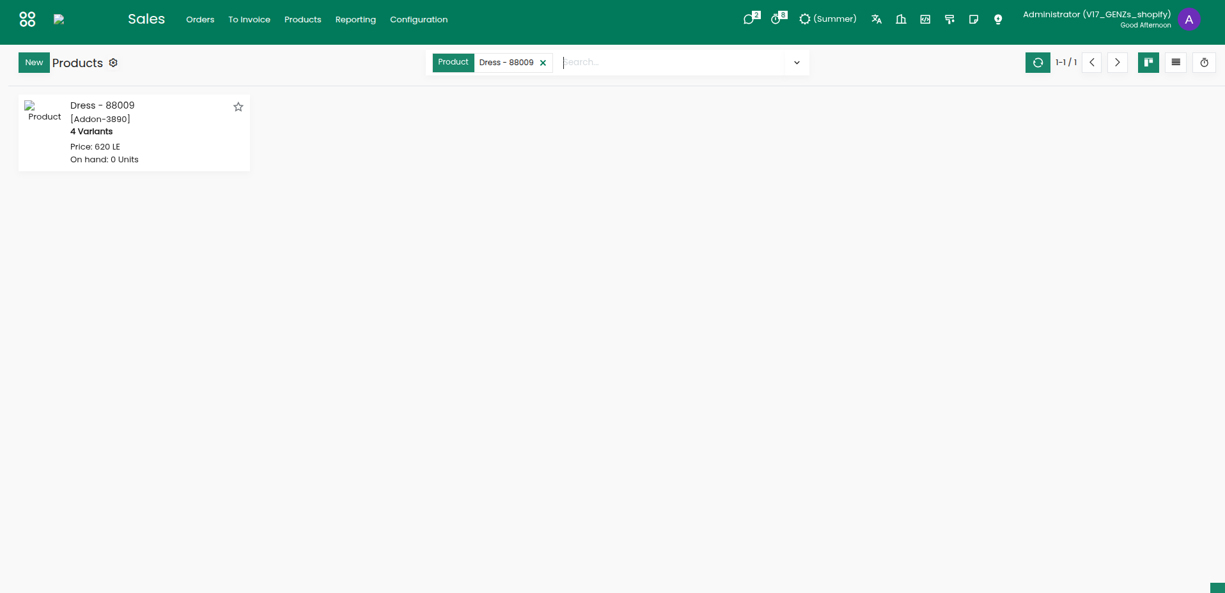The height and width of the screenshot is (593, 1225).
Task: Click the New product button
Action: 34,63
